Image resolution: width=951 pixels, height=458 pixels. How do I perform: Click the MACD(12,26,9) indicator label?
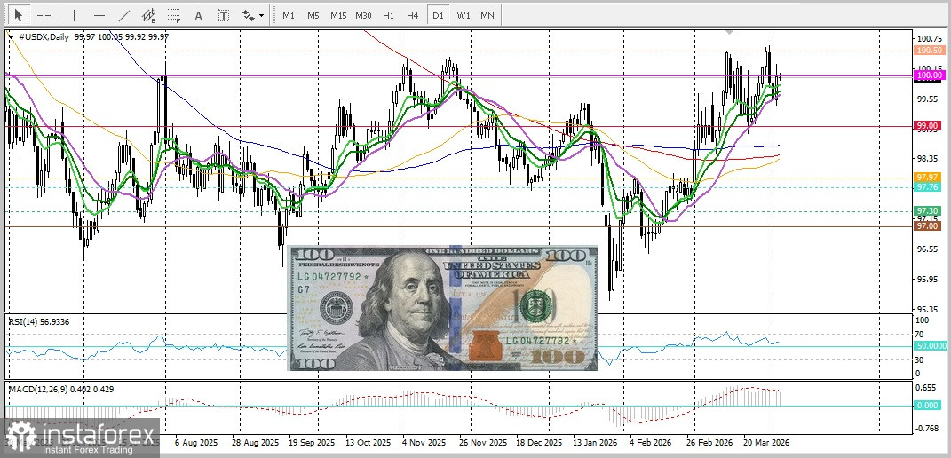[x=60, y=388]
